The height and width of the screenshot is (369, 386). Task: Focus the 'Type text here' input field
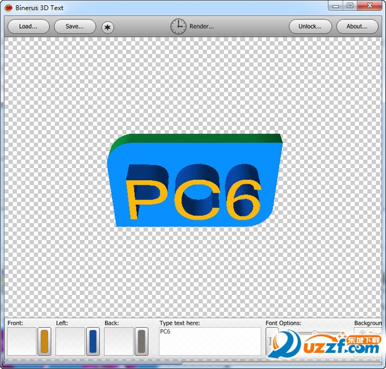tap(210, 341)
